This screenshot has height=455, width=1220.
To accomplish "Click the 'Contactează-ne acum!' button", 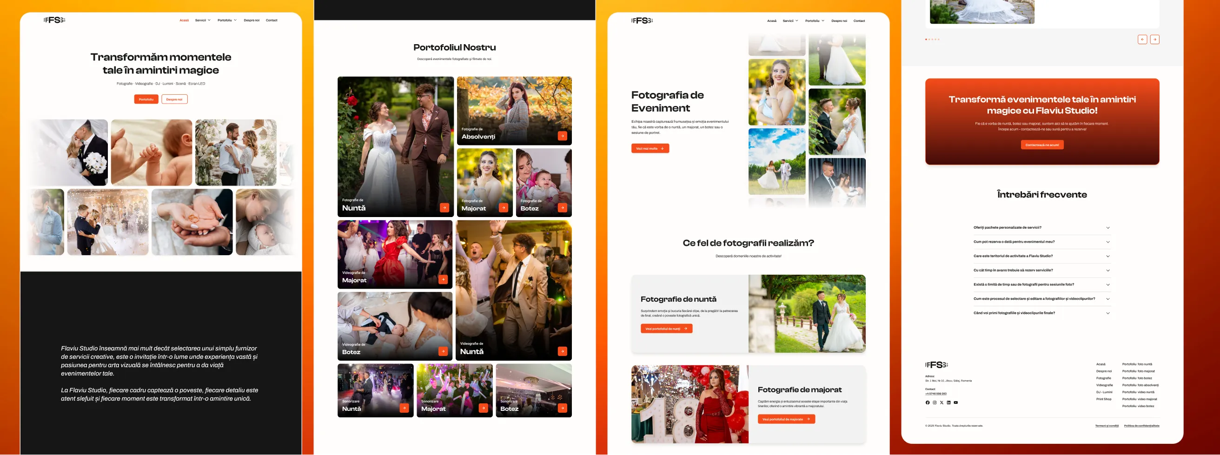I will pyautogui.click(x=1042, y=145).
